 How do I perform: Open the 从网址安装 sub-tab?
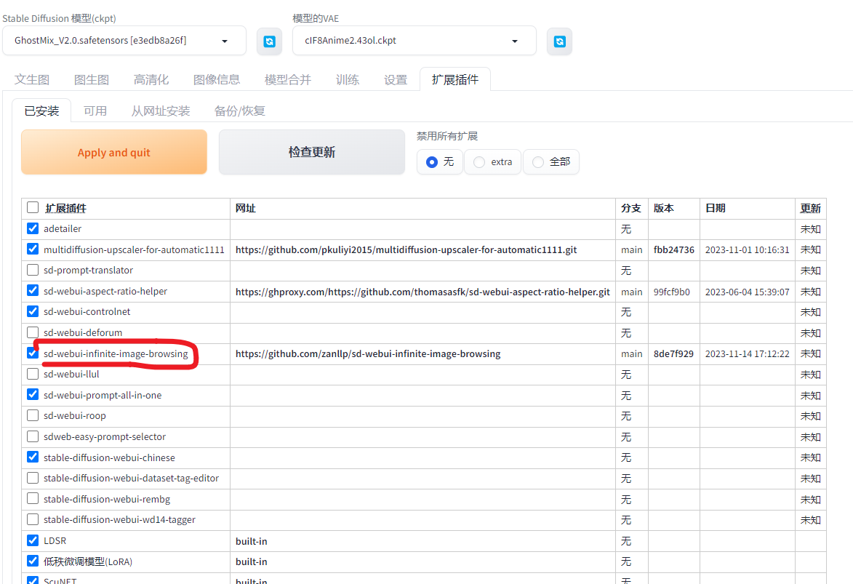tap(161, 111)
